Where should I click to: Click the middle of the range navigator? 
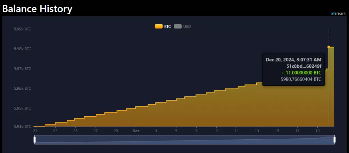pyautogui.click(x=184, y=140)
